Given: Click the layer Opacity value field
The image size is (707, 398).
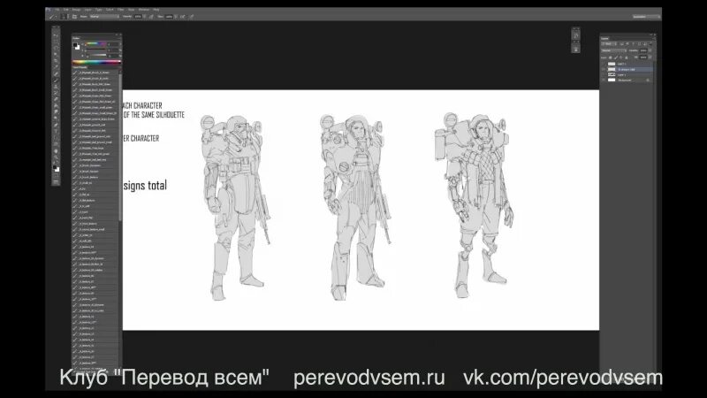Looking at the screenshot, I should click(643, 50).
